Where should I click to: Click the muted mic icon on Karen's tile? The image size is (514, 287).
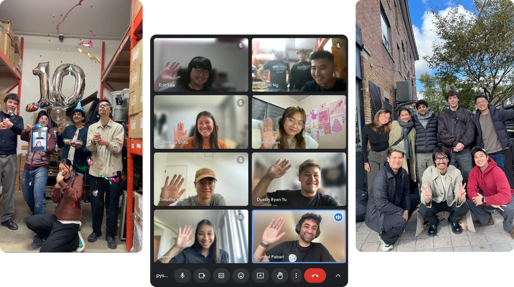pos(240,217)
